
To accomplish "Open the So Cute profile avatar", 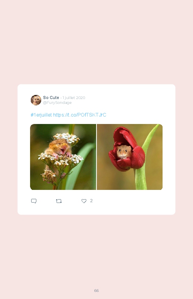I will tap(36, 100).
